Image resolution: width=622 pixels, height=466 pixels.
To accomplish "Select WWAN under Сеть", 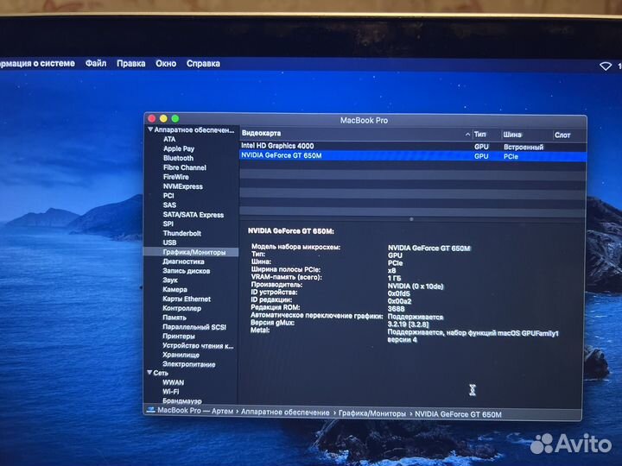I will 173,382.
